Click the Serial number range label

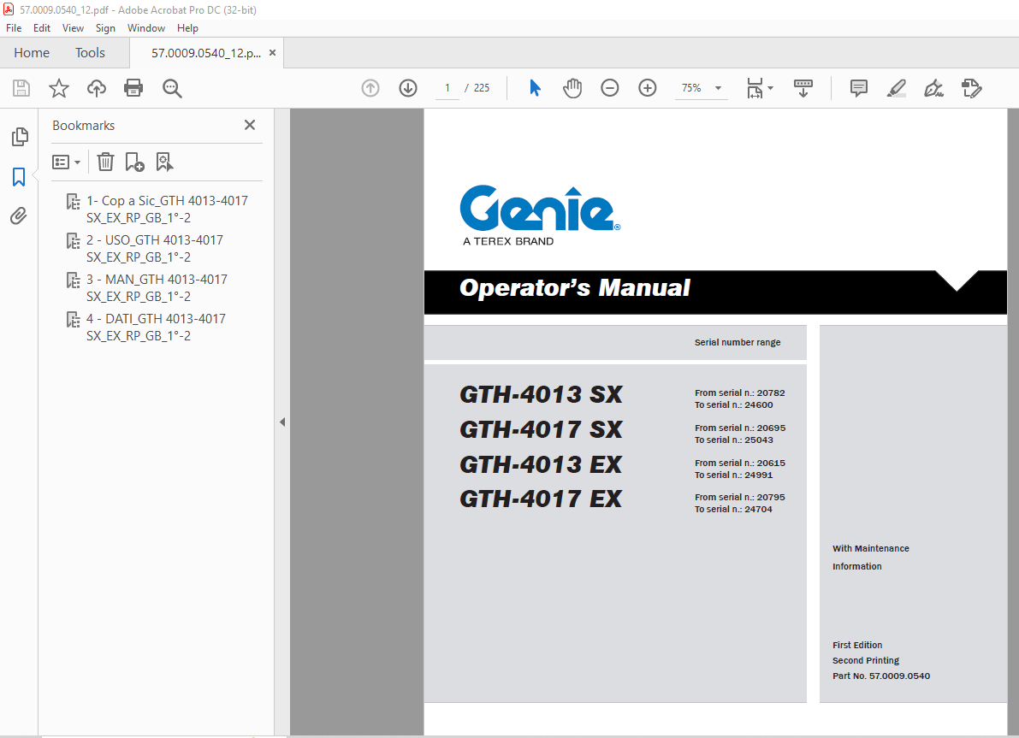738,342
